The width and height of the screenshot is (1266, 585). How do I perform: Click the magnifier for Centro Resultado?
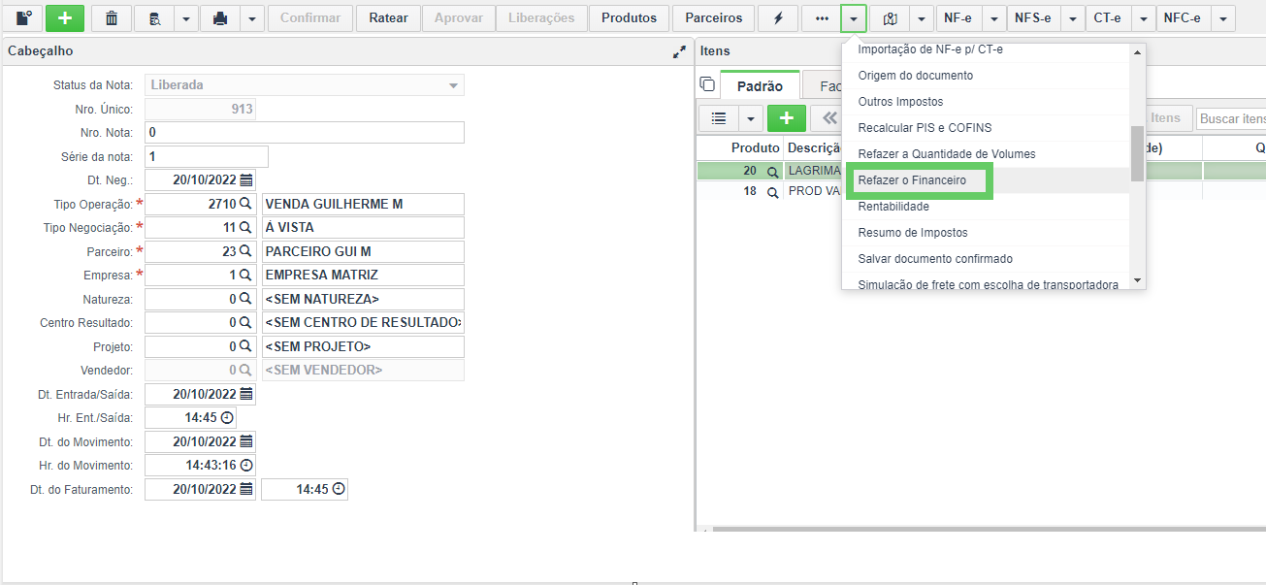point(245,323)
